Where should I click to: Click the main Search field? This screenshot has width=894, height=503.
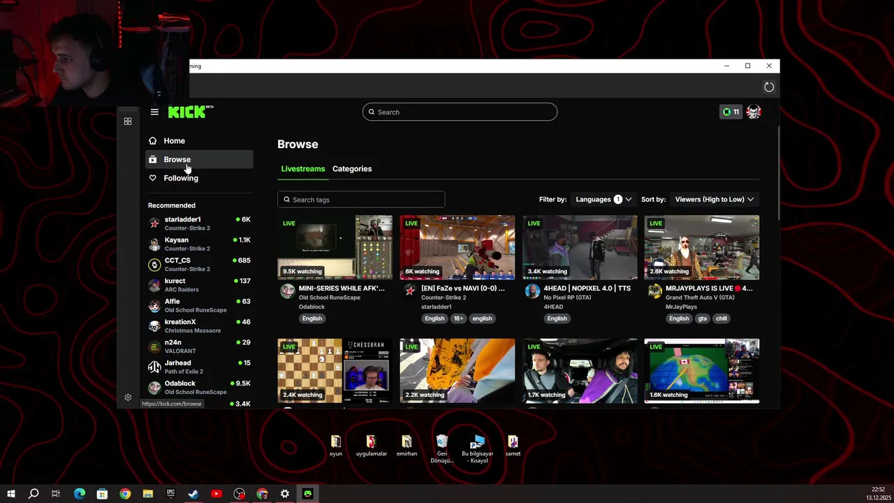click(460, 112)
